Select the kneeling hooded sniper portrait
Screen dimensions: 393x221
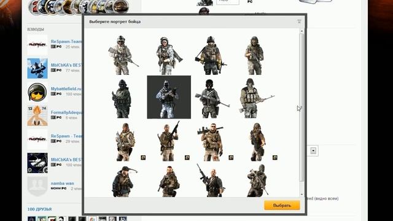(x=257, y=180)
